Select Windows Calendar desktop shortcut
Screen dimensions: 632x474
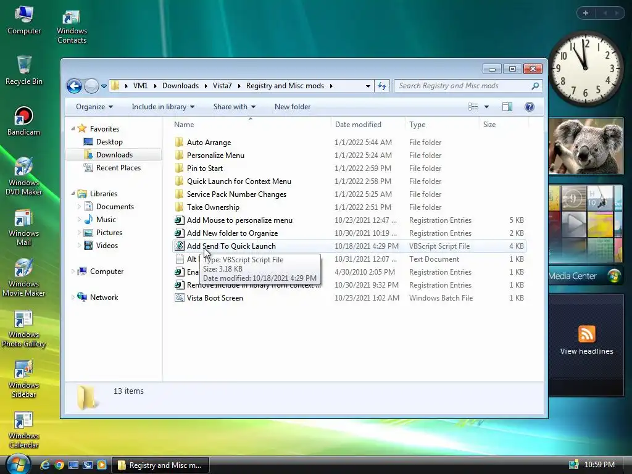(x=23, y=430)
